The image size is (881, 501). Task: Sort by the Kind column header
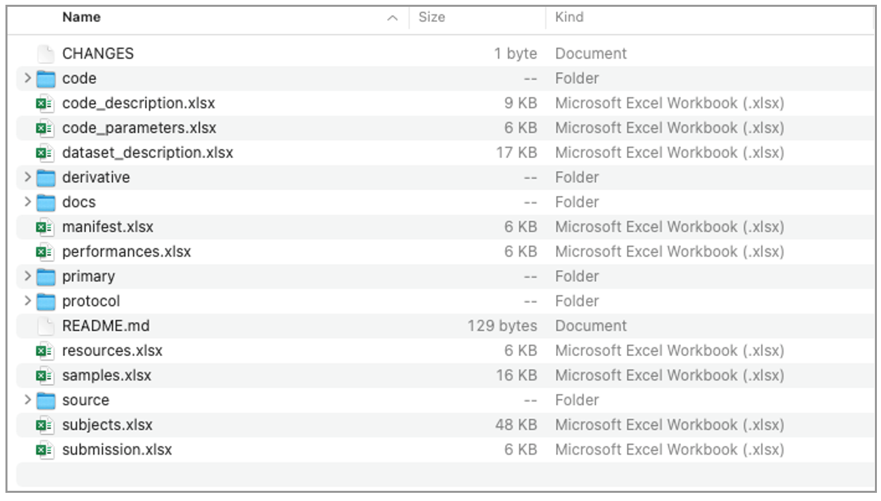click(570, 18)
